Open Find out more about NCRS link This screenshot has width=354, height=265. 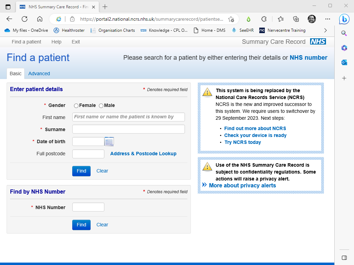click(x=255, y=128)
